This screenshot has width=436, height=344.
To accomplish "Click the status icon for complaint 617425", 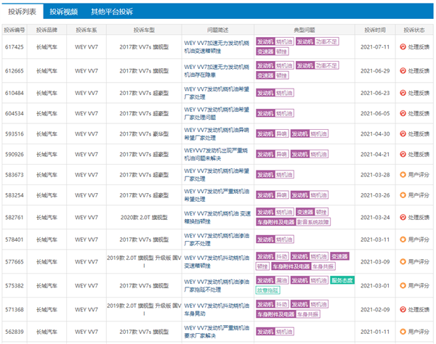I will point(403,47).
